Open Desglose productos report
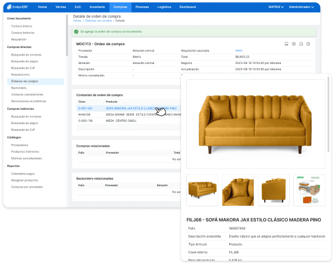 [25, 181]
